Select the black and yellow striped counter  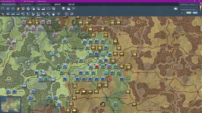[103, 104]
